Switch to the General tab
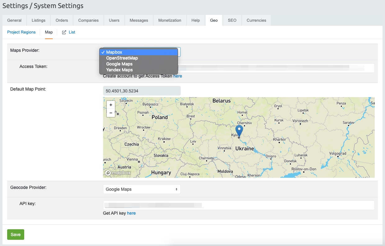 14,20
